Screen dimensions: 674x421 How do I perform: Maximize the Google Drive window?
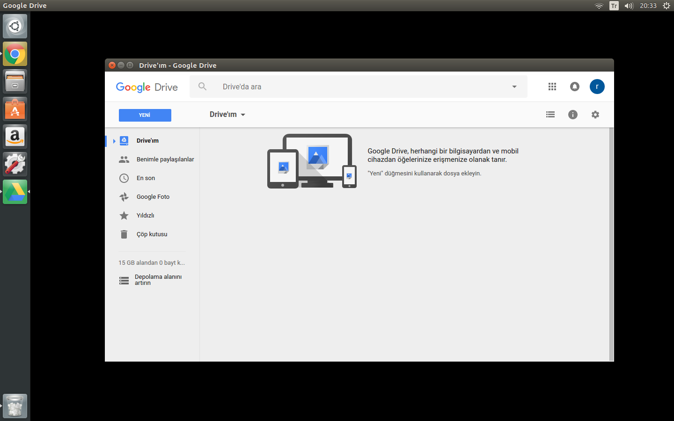click(x=130, y=65)
